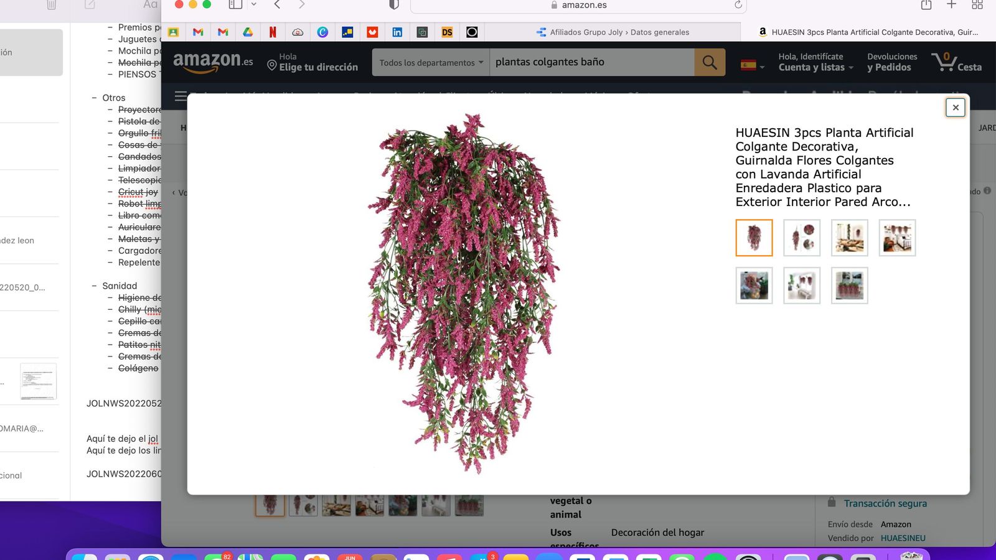Open the Todos los departamentos dropdown

click(x=430, y=62)
